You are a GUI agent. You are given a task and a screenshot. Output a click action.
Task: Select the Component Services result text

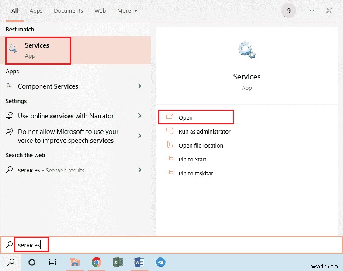click(48, 86)
